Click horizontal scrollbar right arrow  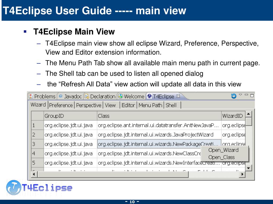(242, 174)
